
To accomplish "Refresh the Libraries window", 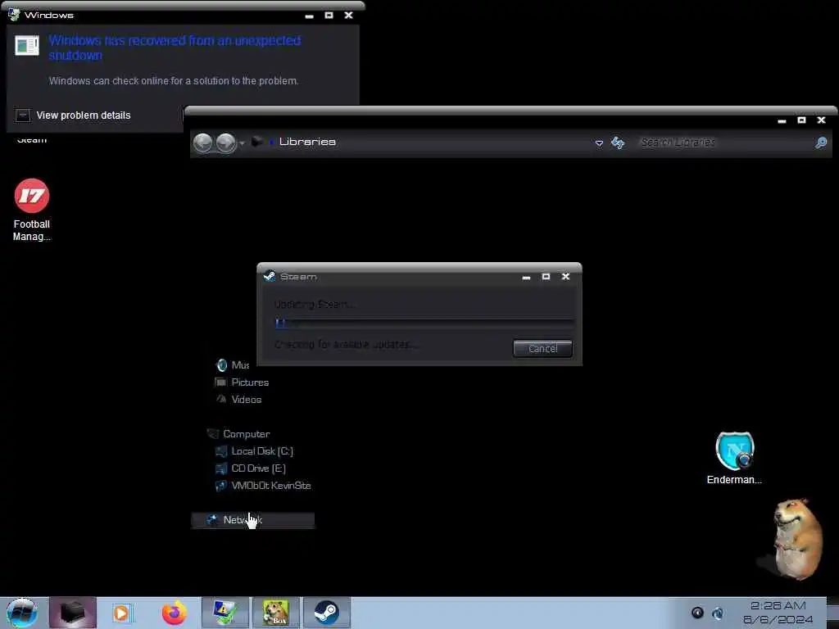I will coord(618,143).
